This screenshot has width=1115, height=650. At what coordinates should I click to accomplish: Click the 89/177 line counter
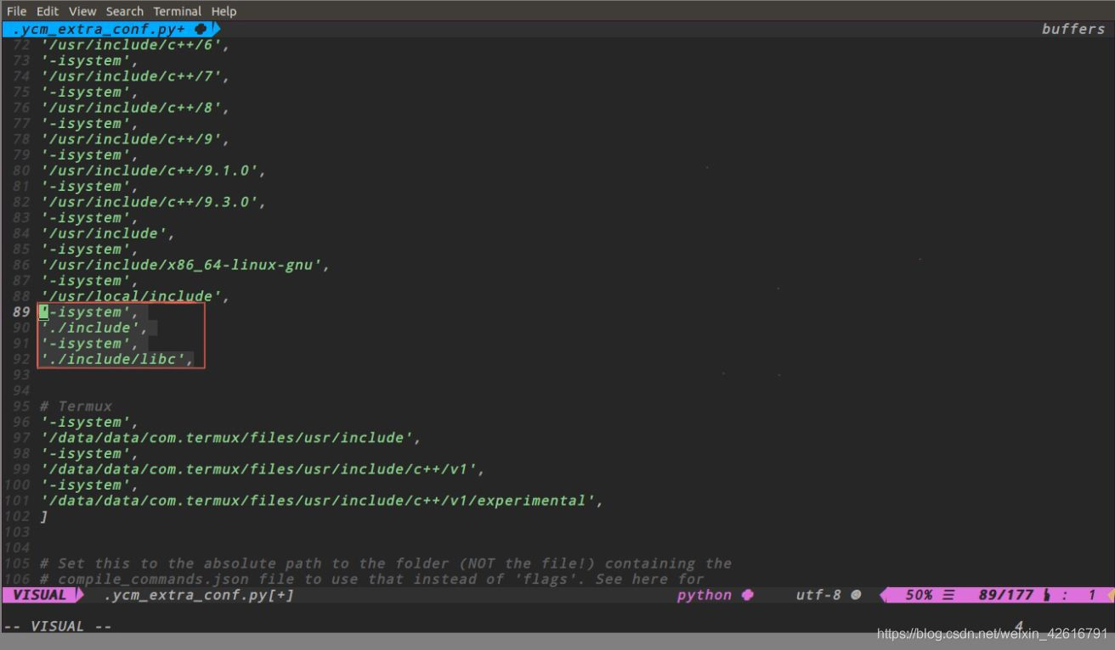pyautogui.click(x=1006, y=595)
